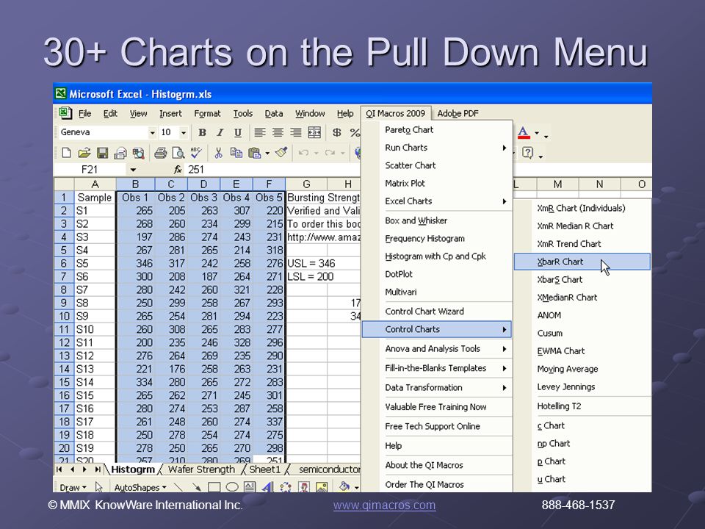Apply currency style with dollar icon

(336, 132)
